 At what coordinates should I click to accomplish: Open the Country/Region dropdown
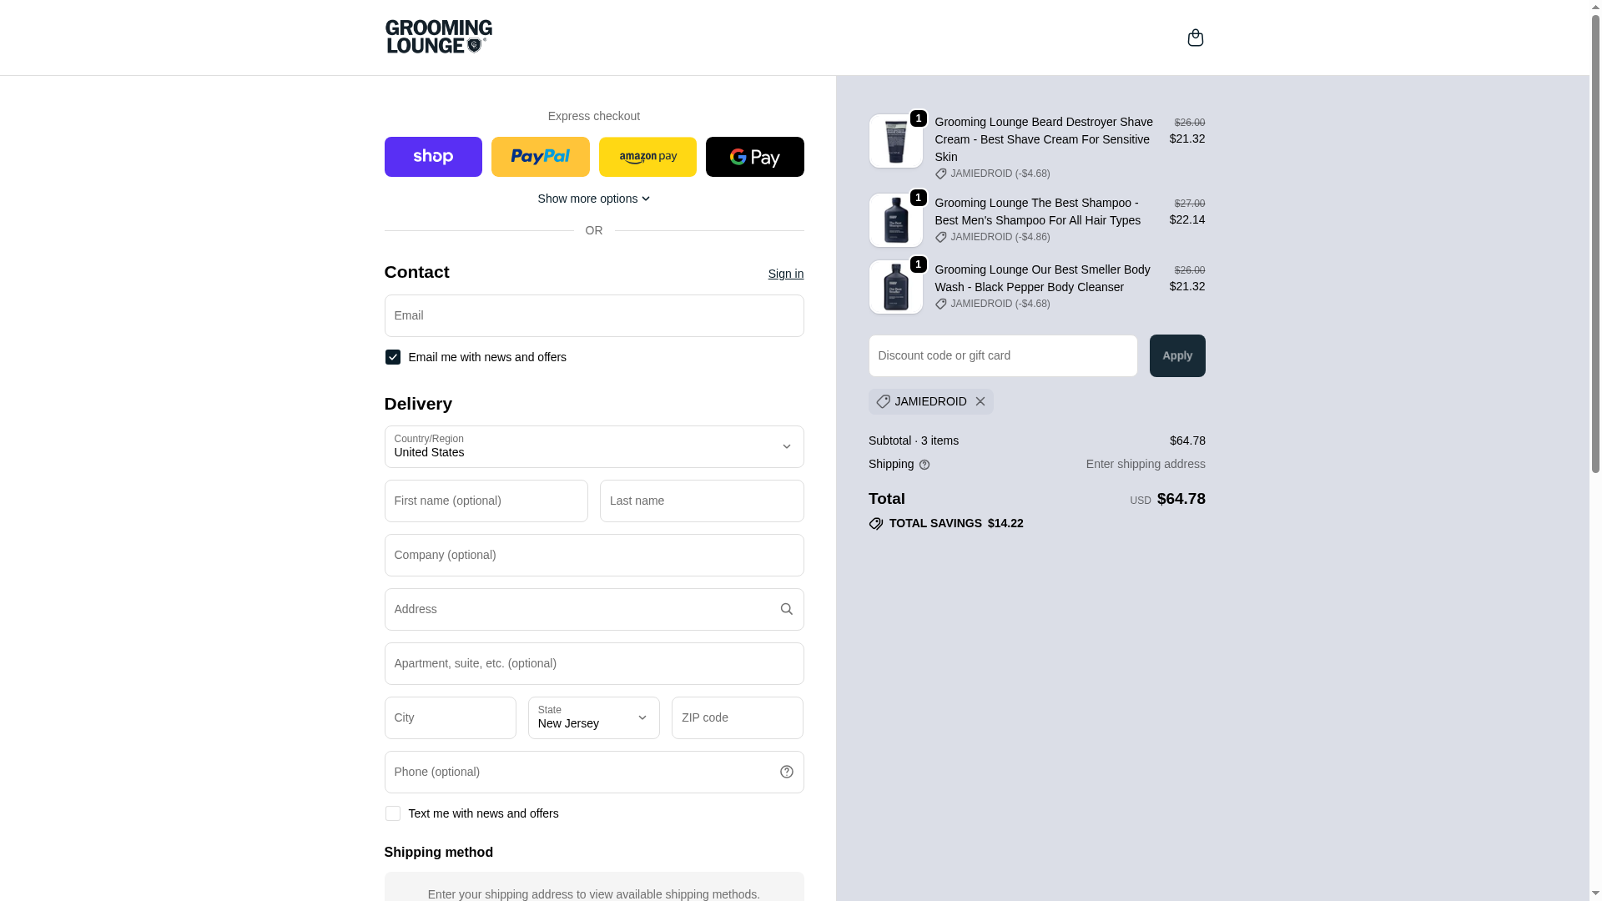point(593,446)
